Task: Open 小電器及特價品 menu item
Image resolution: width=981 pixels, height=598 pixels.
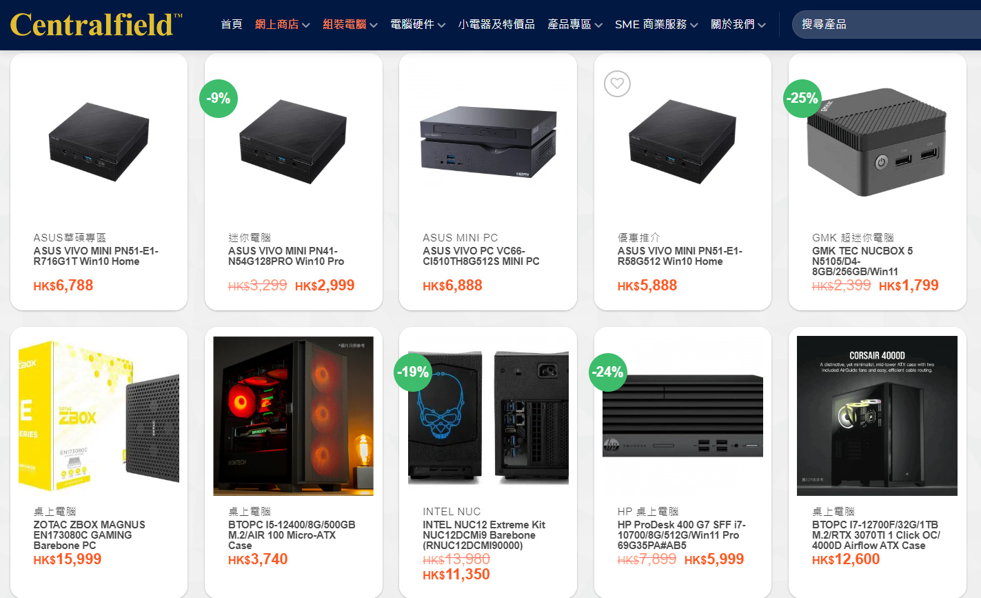Action: pos(496,25)
